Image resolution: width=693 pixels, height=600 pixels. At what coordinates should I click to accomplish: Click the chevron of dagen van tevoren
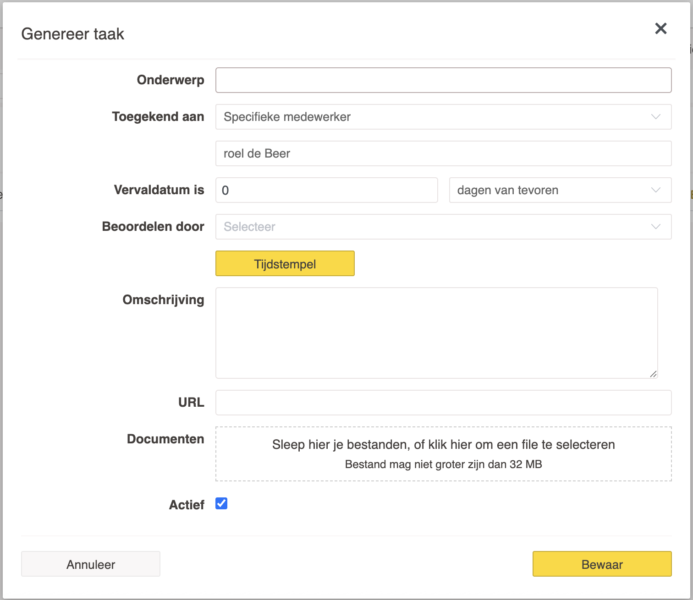pyautogui.click(x=655, y=190)
